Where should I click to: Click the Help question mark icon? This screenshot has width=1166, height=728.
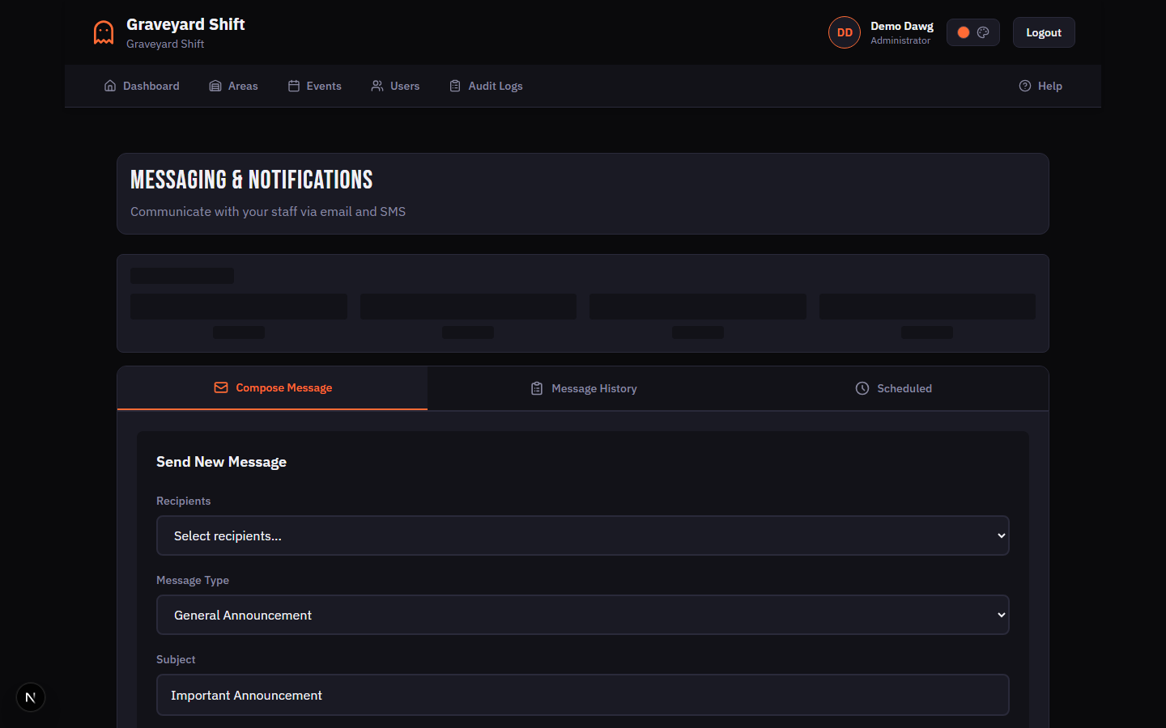click(1025, 86)
